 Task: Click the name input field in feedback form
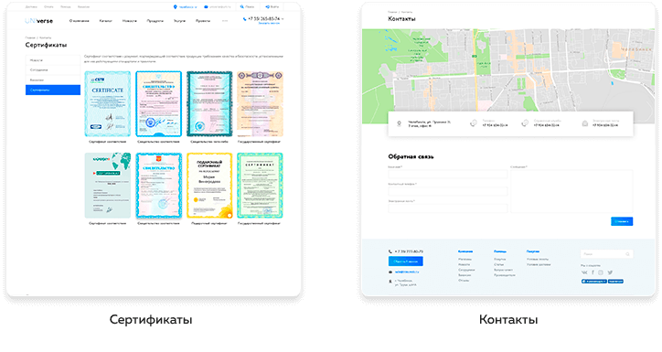pyautogui.click(x=447, y=174)
